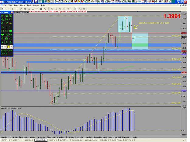Switch to the EURAUD,Daily chart tab
Image resolution: width=190 pixels, height=142 pixels.
tap(77, 140)
